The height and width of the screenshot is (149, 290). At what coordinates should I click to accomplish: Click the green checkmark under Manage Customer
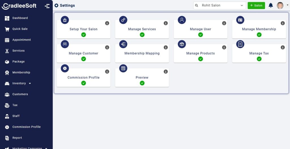pos(84,59)
